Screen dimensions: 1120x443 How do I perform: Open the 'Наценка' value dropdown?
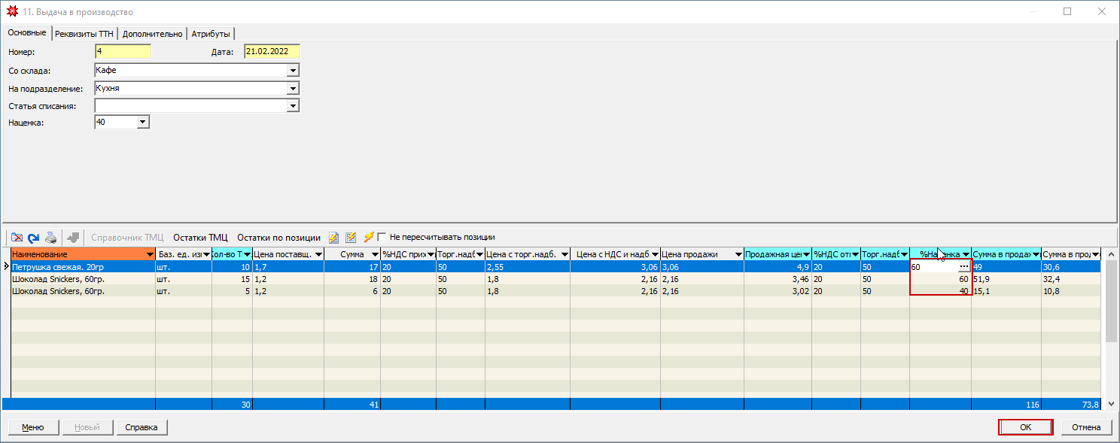143,123
